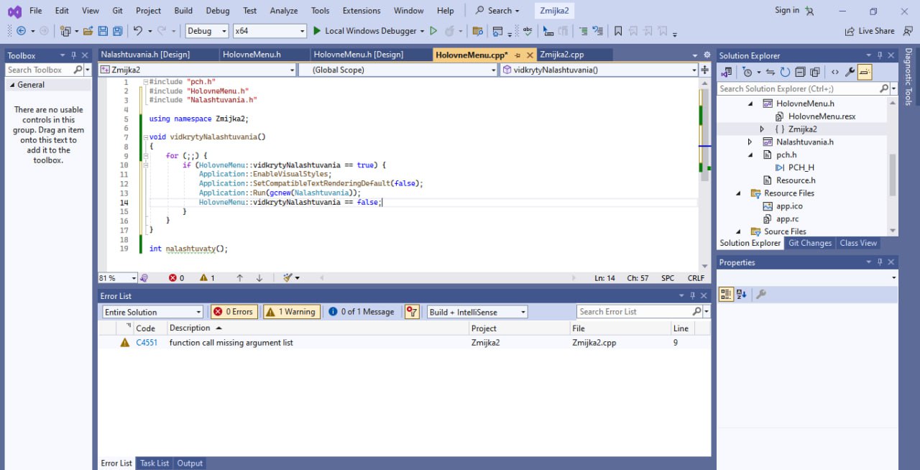The width and height of the screenshot is (920, 470).
Task: Switch to the Zmijka2.cpp tab
Action: pyautogui.click(x=563, y=55)
